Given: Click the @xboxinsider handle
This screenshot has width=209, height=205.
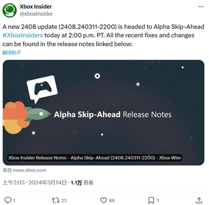Looking at the screenshot, I should coord(36,14).
